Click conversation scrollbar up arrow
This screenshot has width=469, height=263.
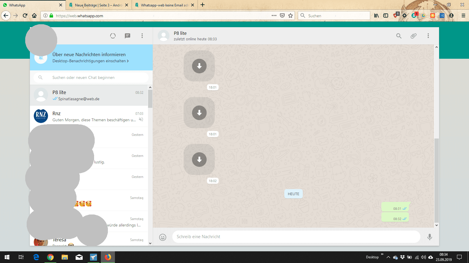click(x=436, y=47)
